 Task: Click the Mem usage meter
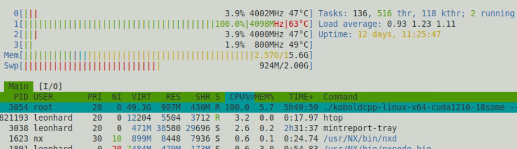[158, 55]
